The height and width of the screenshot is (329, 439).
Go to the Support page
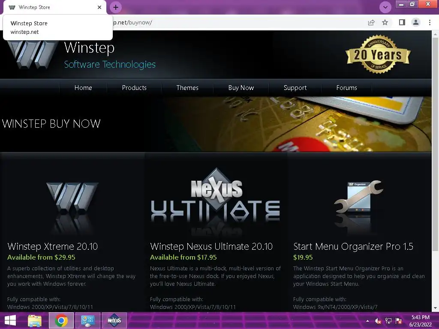[295, 87]
